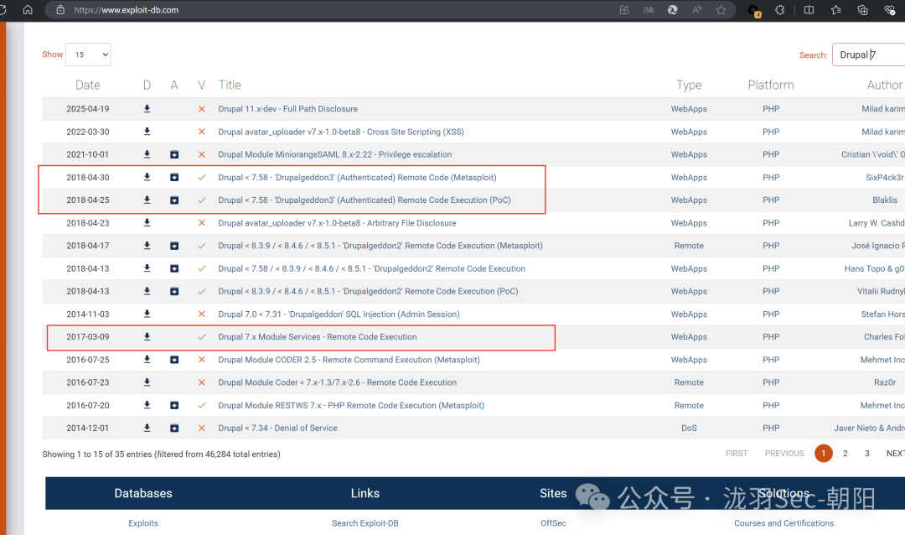905x535 pixels.
Task: Click the date cell 2016-07-23
Action: (x=88, y=382)
